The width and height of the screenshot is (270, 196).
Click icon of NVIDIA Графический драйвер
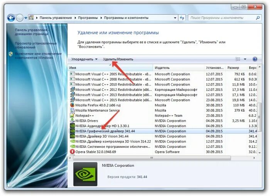(73, 131)
